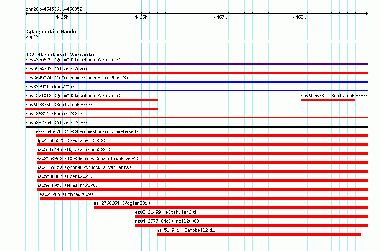Click the nsv5887254 (Almarri2020) label

click(x=56, y=123)
